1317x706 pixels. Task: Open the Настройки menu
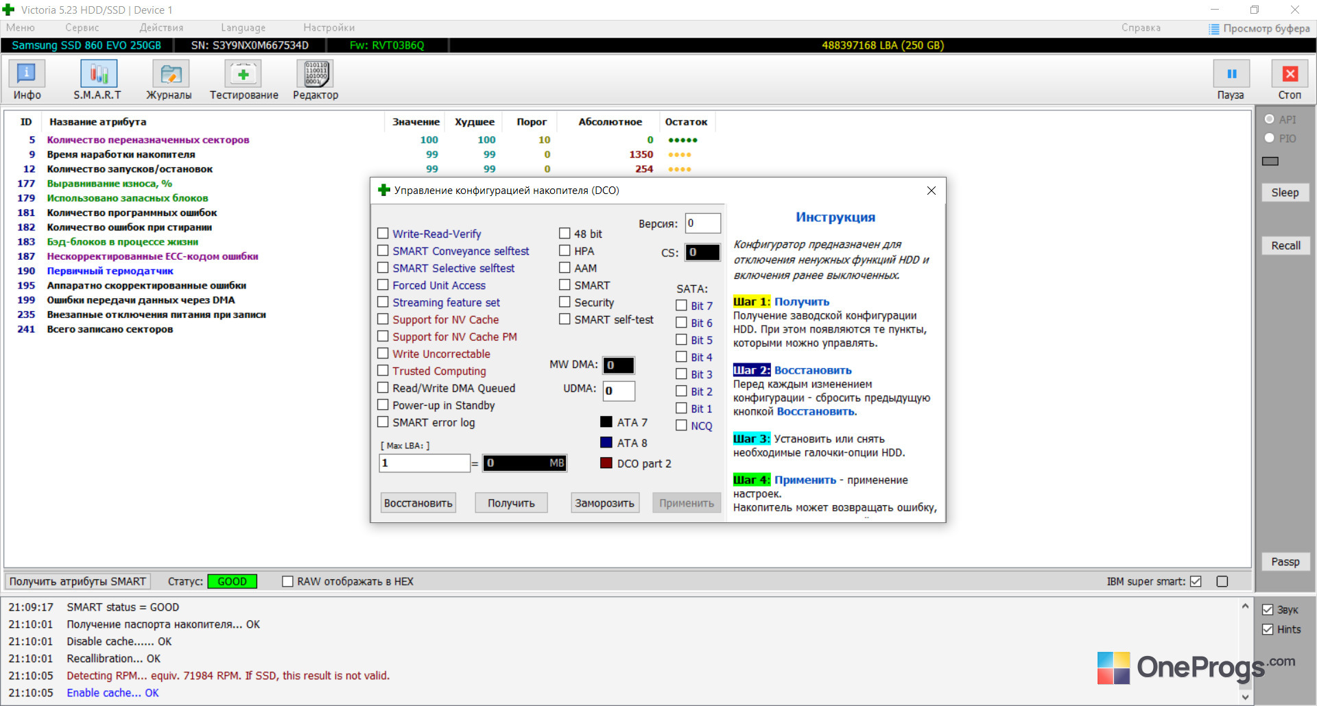tap(329, 28)
